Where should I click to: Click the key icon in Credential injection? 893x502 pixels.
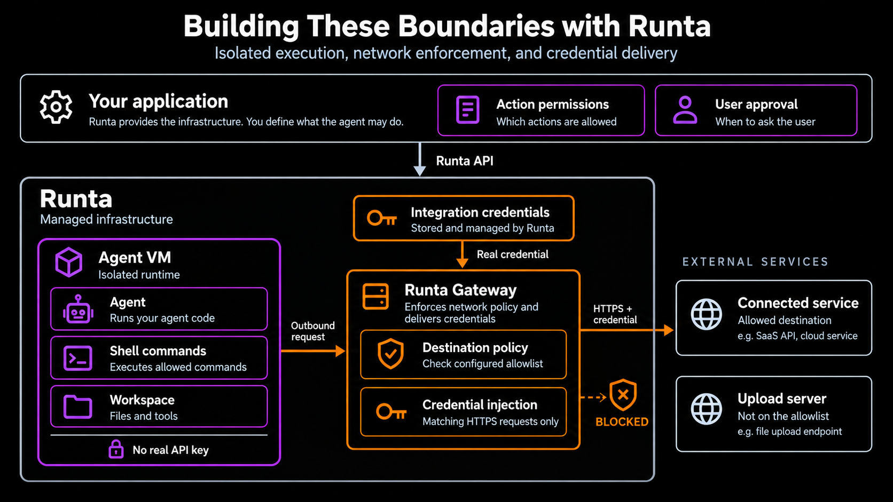(391, 411)
